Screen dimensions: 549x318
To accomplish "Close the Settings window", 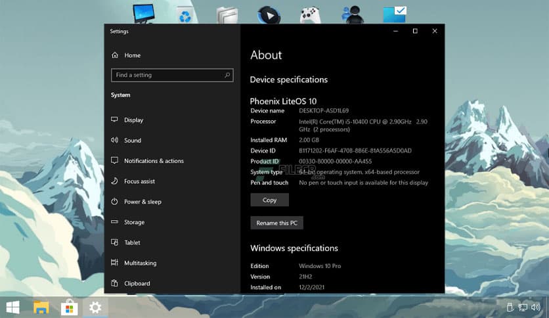I will [x=435, y=31].
